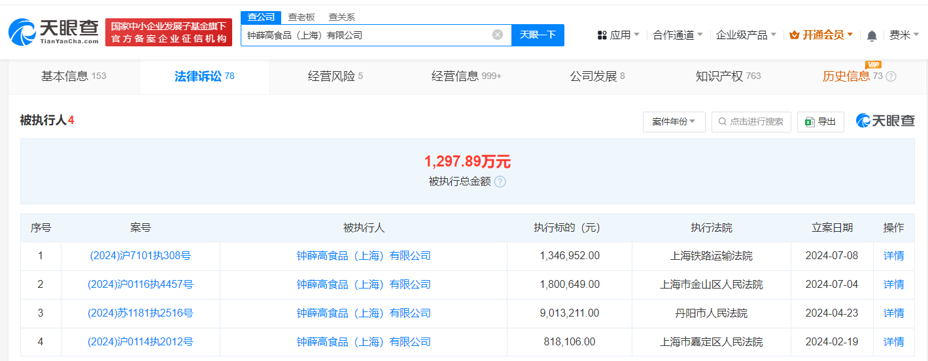Clear the search box text
Viewport: 928px width, 361px height.
(498, 35)
